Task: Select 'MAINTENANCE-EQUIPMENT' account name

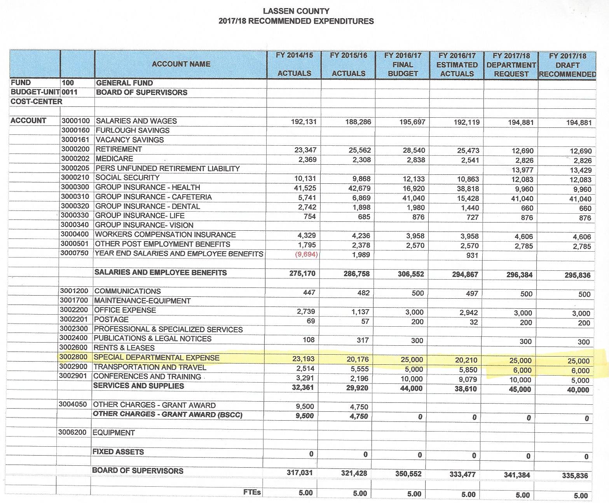Action: (142, 301)
